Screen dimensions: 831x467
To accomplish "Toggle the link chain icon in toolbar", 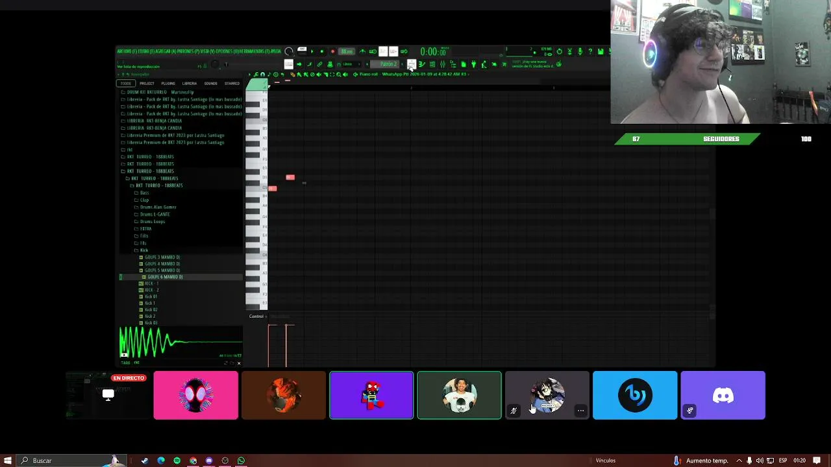I will (x=319, y=64).
